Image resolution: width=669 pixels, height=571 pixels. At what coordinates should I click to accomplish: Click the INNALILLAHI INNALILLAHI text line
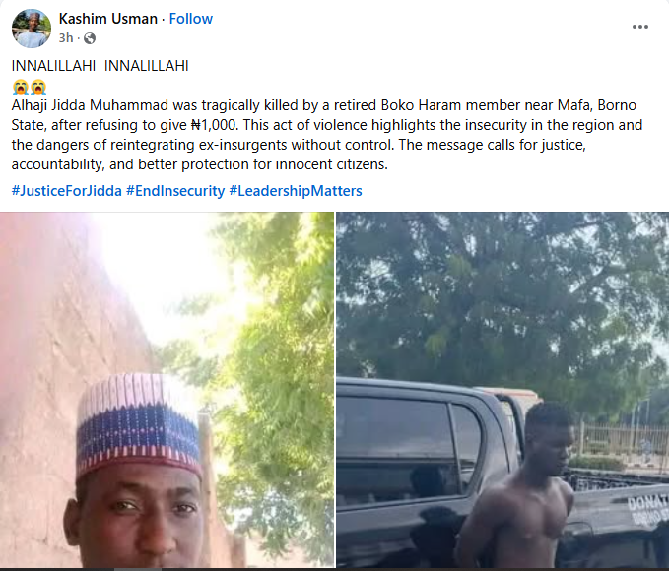point(100,66)
